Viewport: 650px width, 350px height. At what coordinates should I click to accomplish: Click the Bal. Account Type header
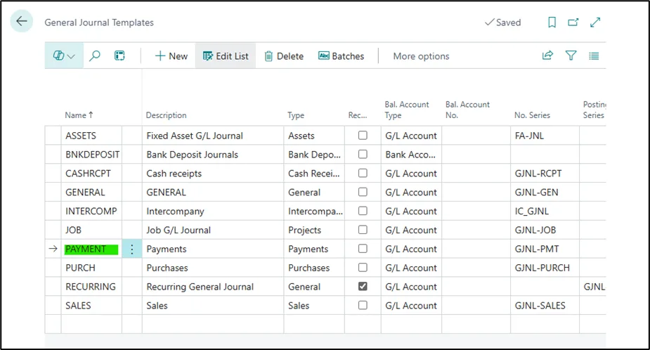coord(407,110)
